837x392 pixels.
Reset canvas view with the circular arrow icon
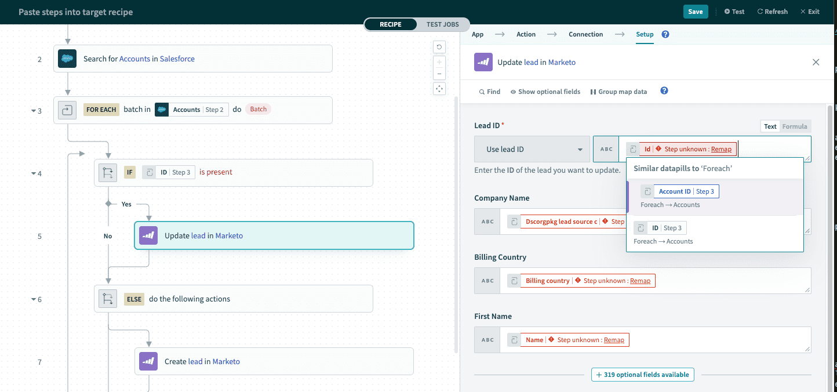[439, 47]
